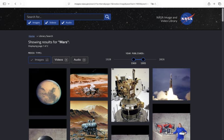The image size is (224, 140).
Task: Go forward with the browser forward arrow
Action: (x=21, y=4)
